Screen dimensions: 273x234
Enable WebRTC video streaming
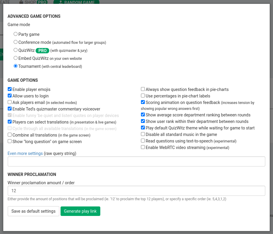pos(143,147)
